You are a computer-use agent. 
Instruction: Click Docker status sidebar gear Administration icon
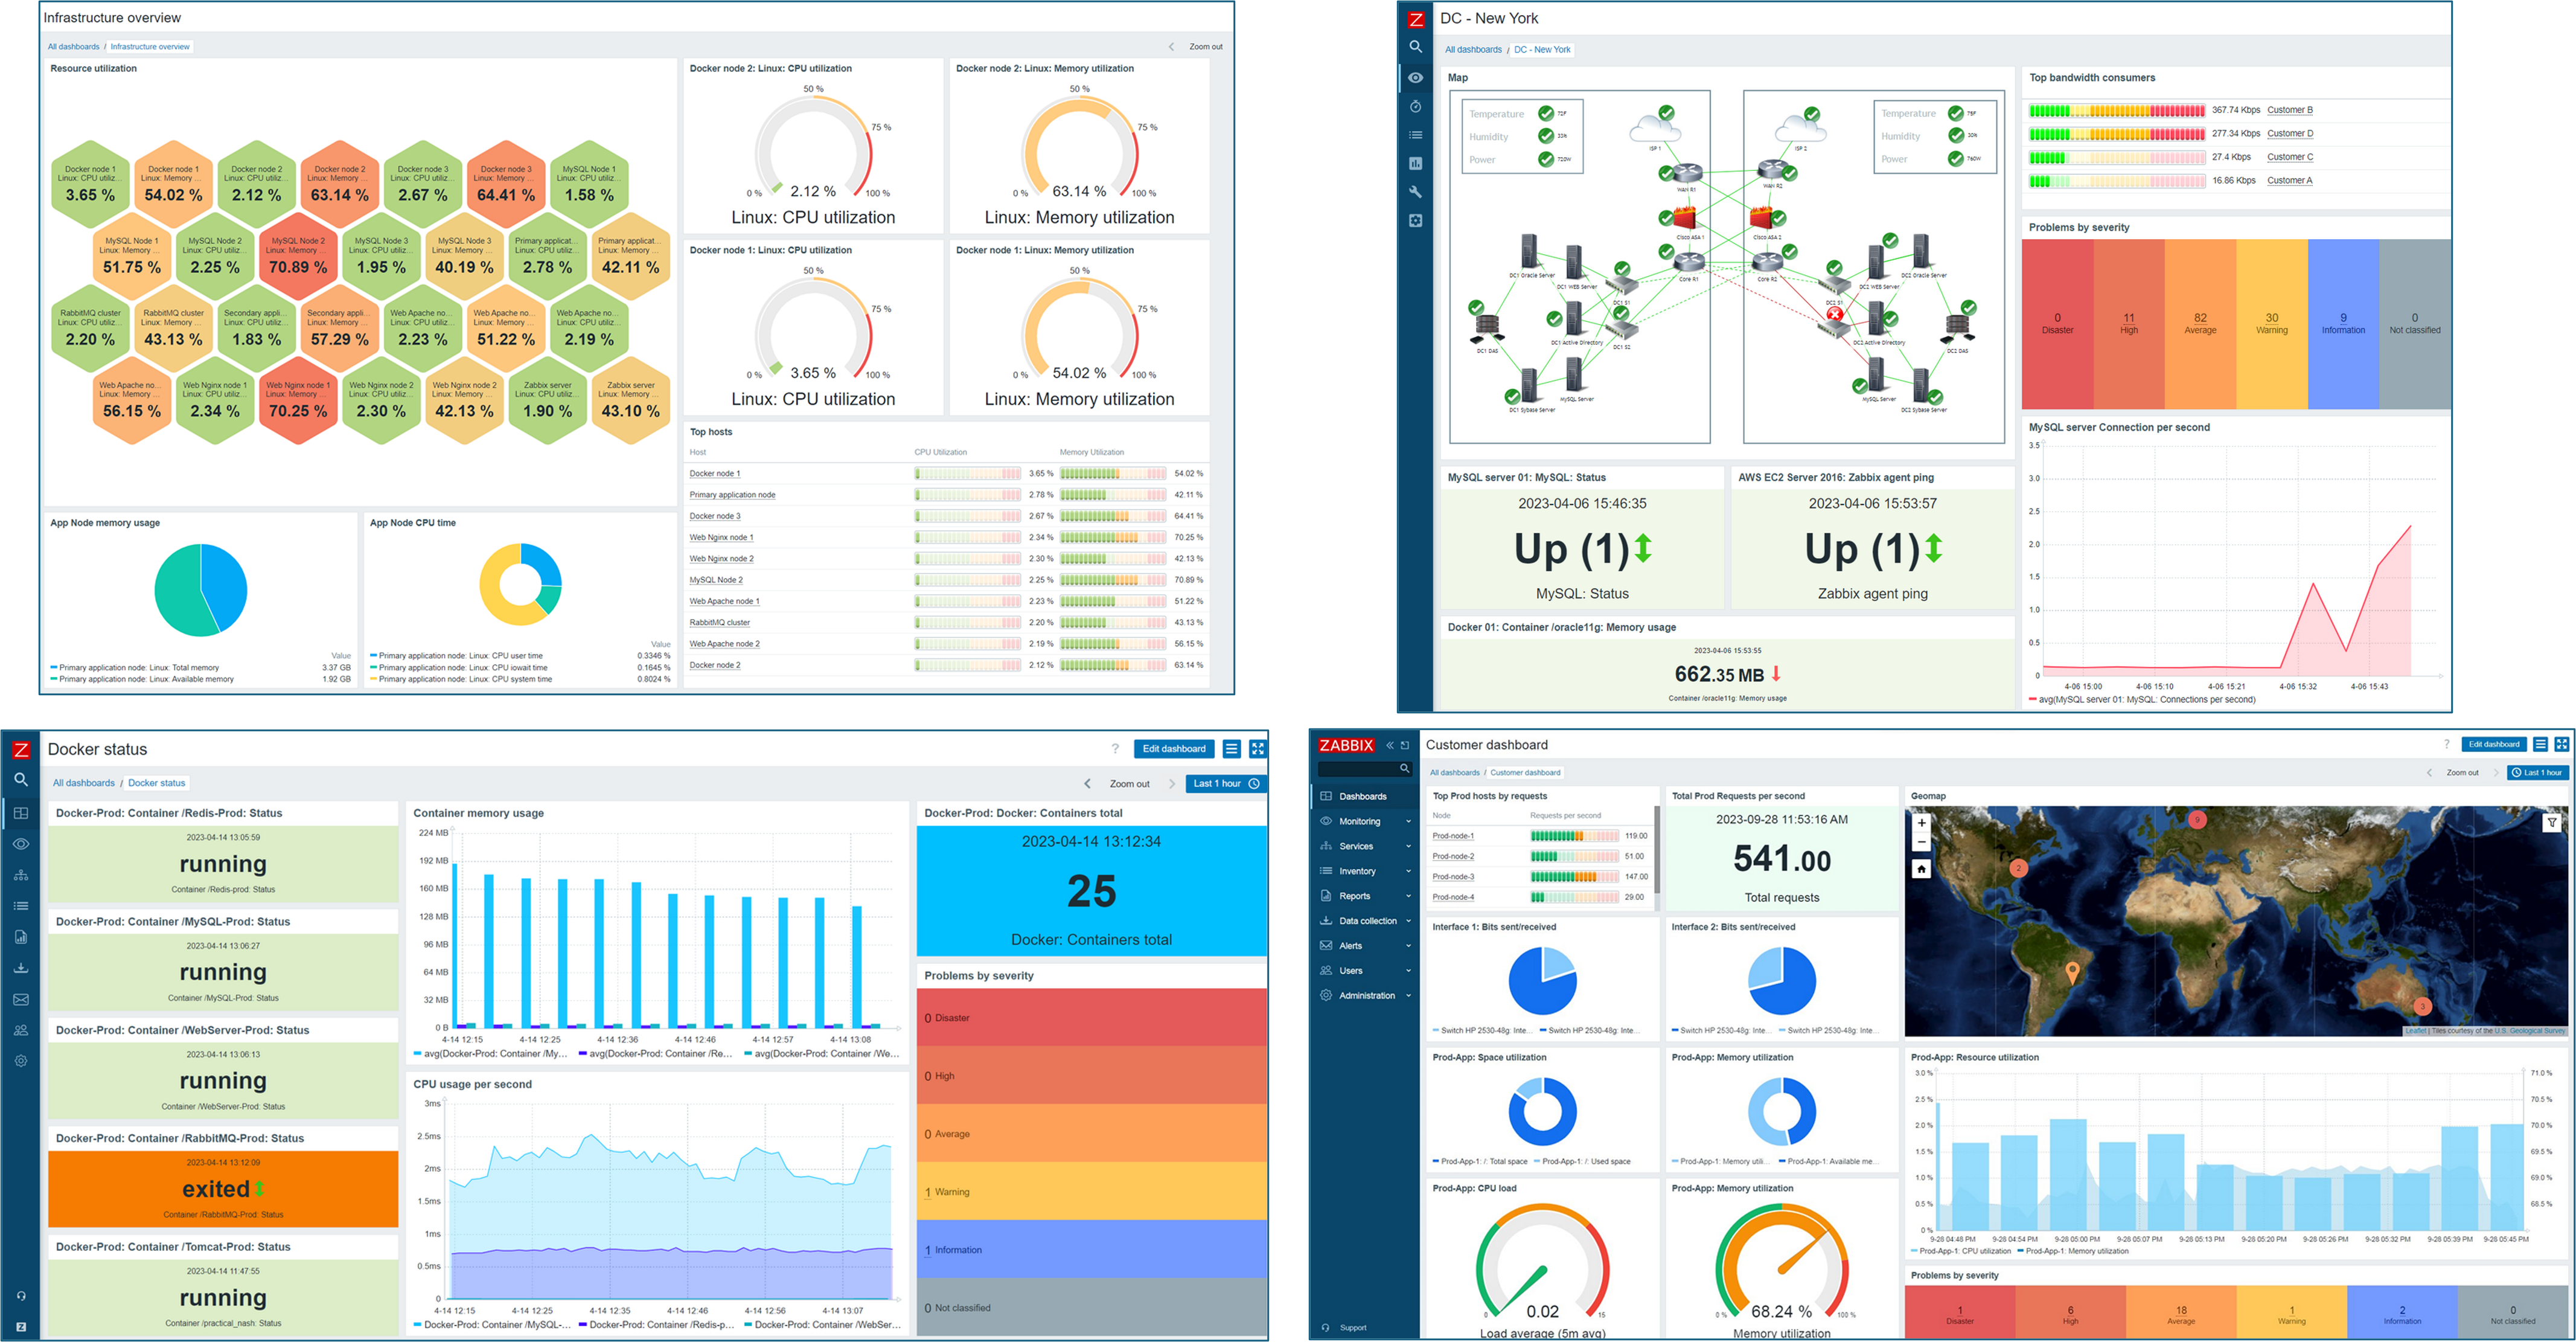coord(21,1061)
